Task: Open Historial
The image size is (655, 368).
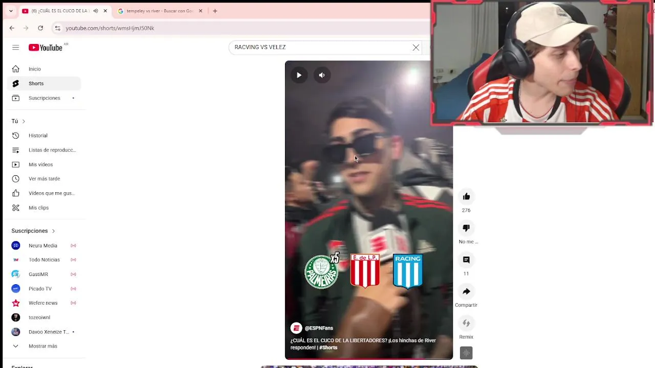Action: (45, 135)
